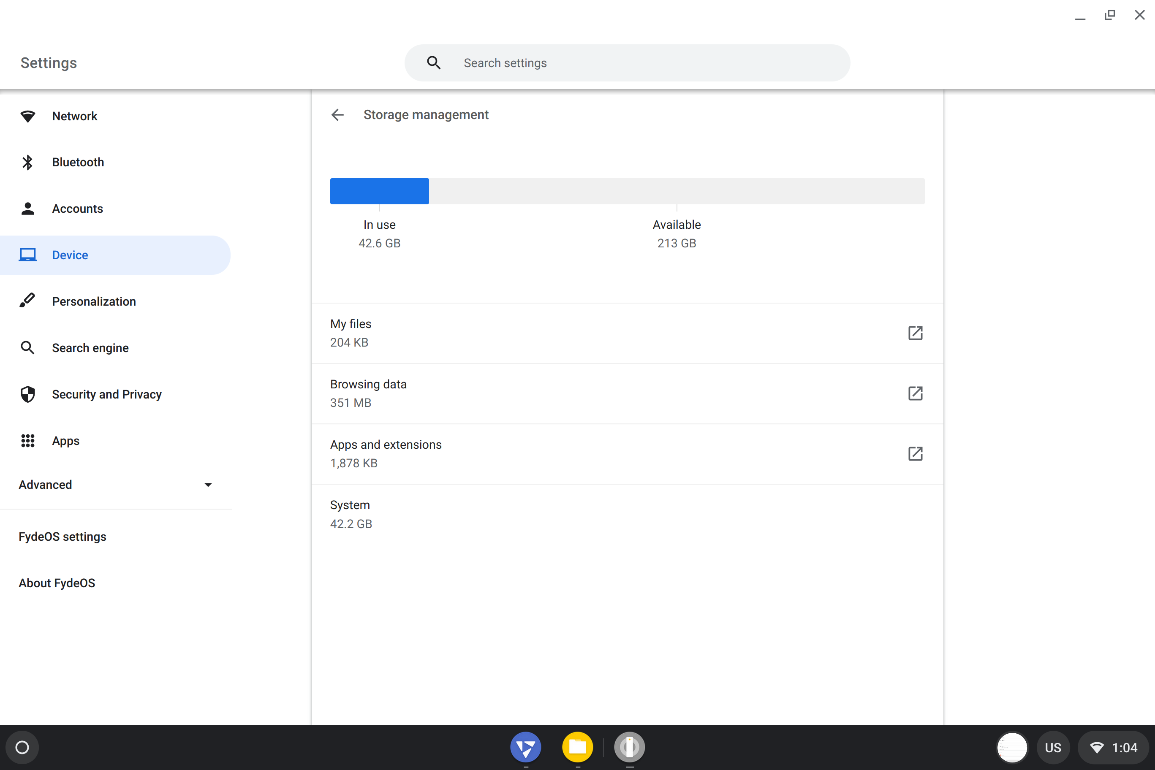Click the search magnifier icon in settings search bar
Screen dimensions: 1155x770
pyautogui.click(x=433, y=63)
